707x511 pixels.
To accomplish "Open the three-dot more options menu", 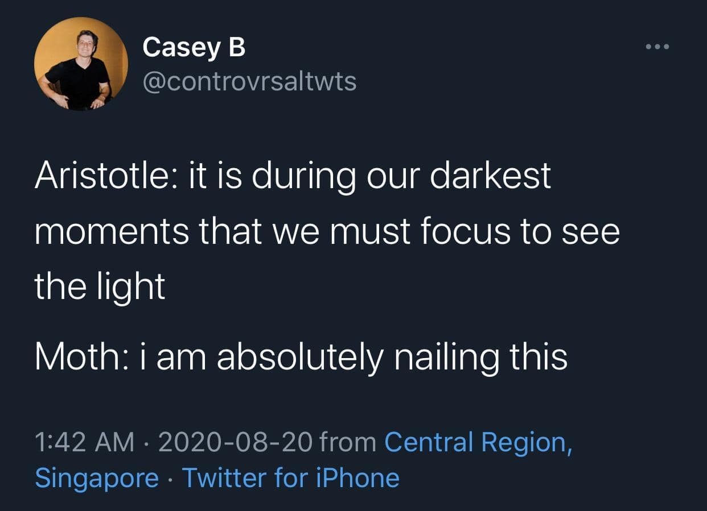I will [658, 47].
